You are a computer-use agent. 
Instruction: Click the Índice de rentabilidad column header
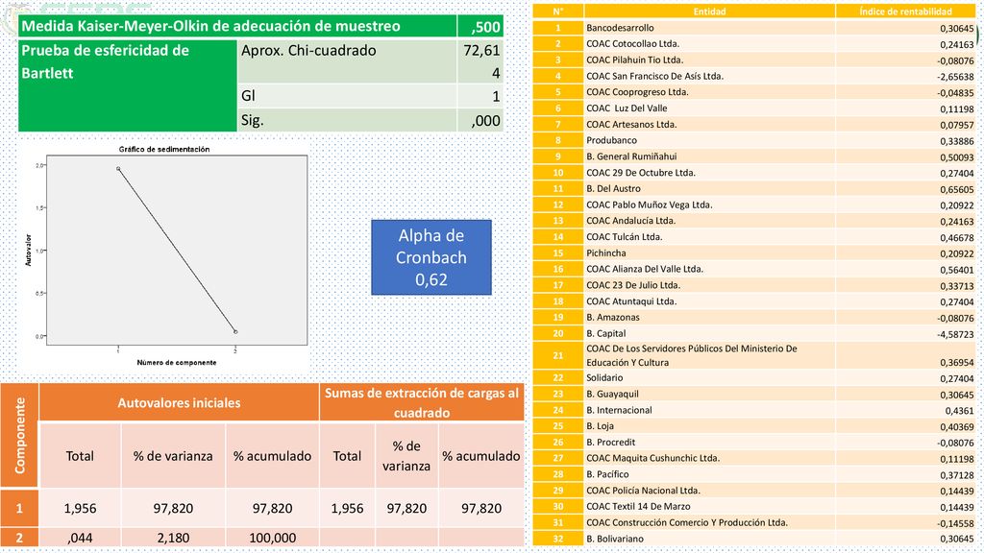(905, 12)
